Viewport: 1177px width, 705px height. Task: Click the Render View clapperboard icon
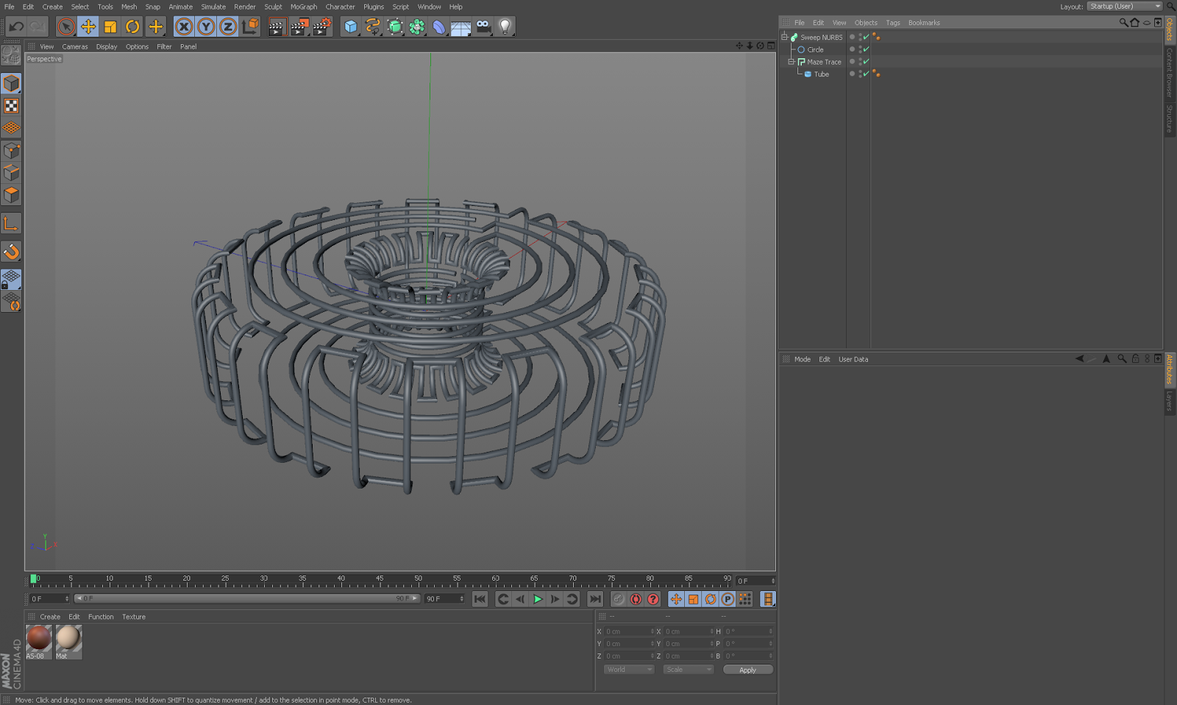pos(276,27)
